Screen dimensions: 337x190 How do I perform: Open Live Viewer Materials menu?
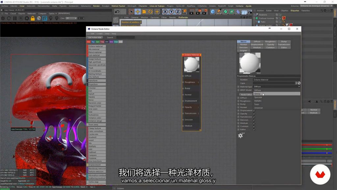tap(31, 13)
